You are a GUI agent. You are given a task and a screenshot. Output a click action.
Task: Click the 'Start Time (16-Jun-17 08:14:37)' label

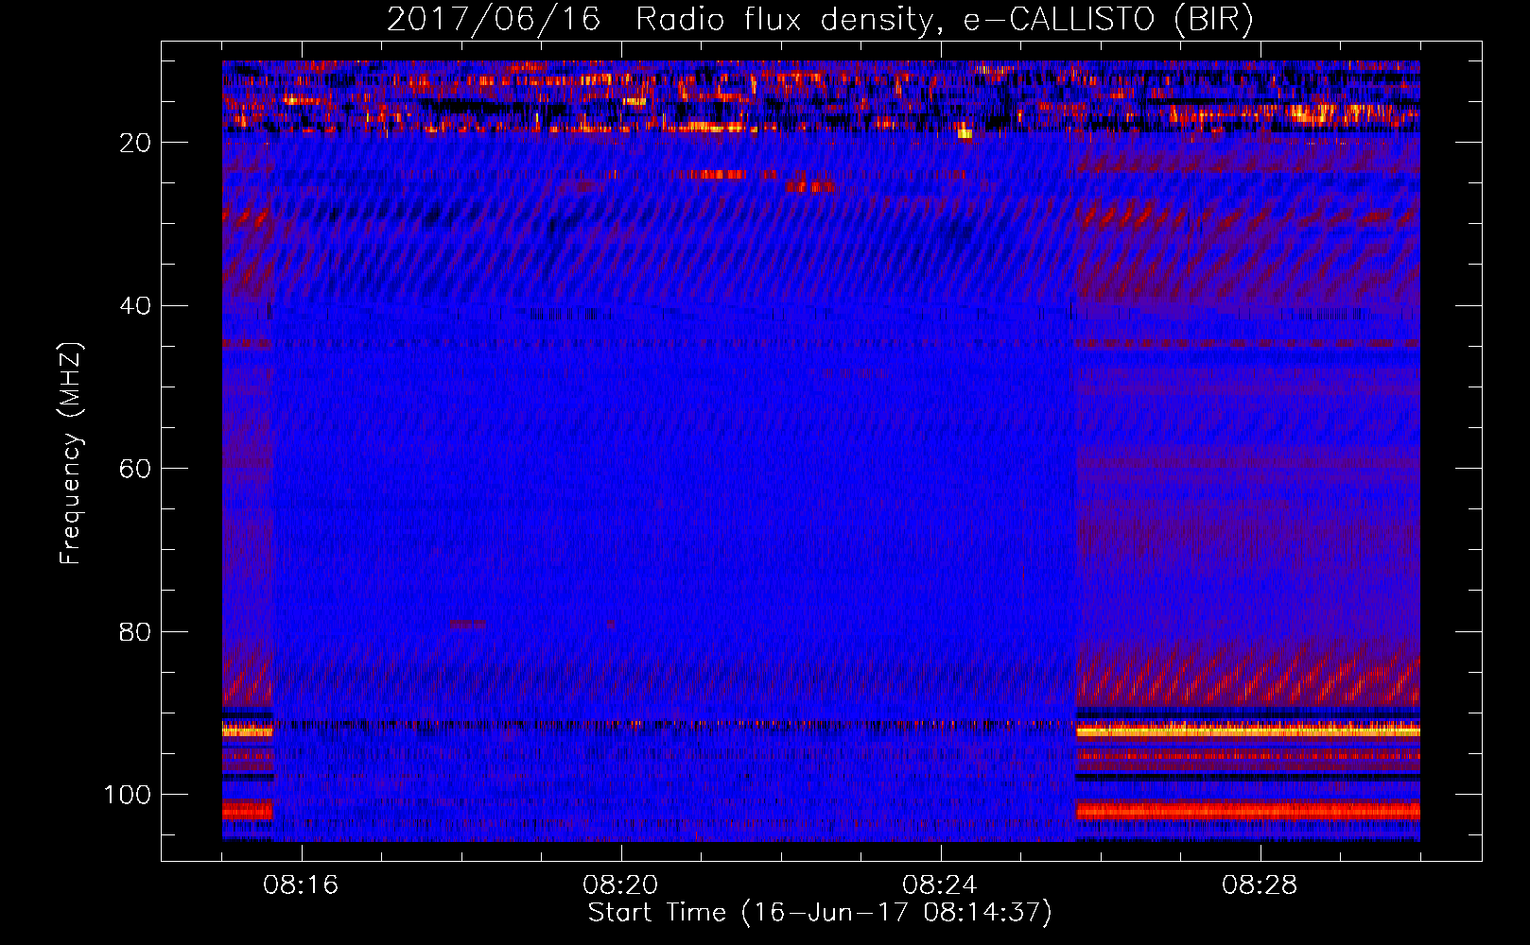[820, 913]
